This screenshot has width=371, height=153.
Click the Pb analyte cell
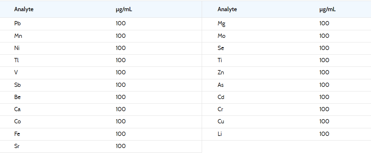pos(18,24)
